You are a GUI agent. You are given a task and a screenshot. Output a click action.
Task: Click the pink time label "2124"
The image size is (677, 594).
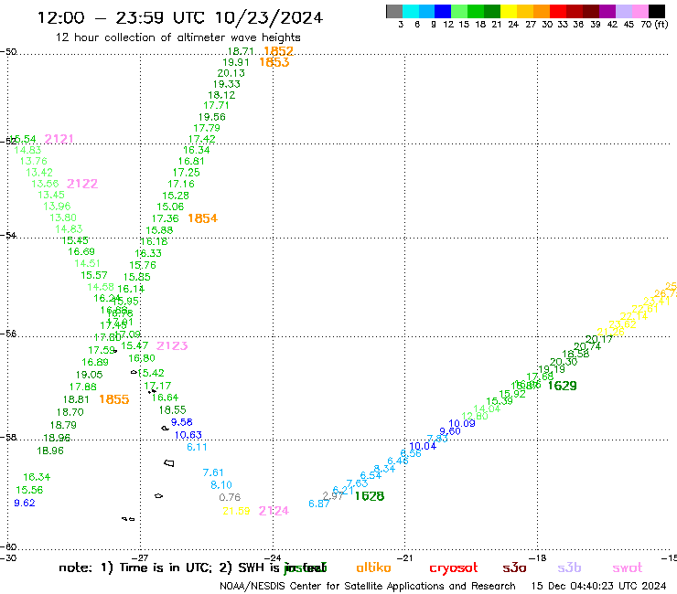[274, 511]
